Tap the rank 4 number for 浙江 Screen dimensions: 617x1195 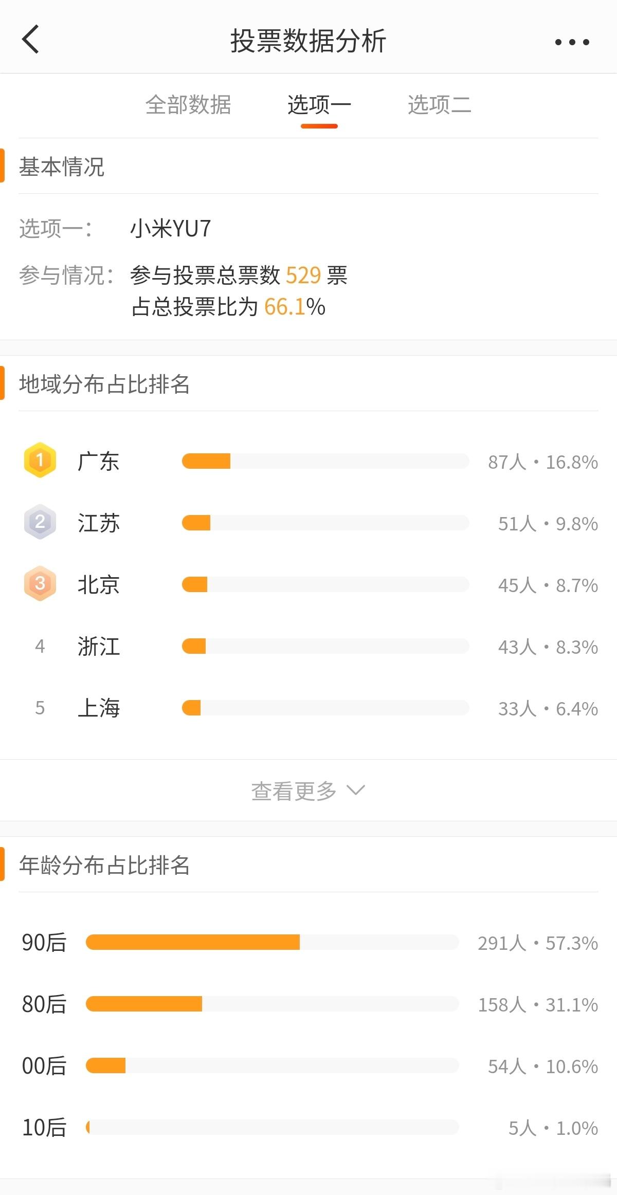pos(40,646)
